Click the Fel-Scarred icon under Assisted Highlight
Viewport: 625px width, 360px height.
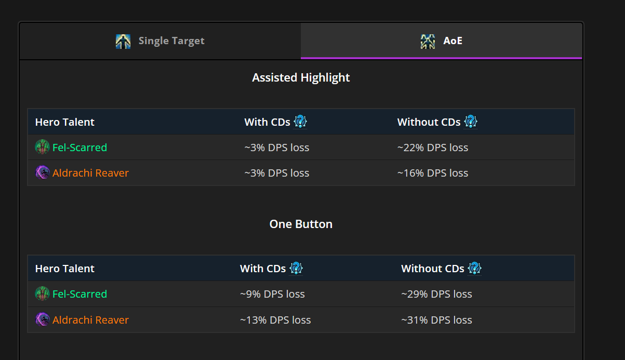tap(42, 148)
